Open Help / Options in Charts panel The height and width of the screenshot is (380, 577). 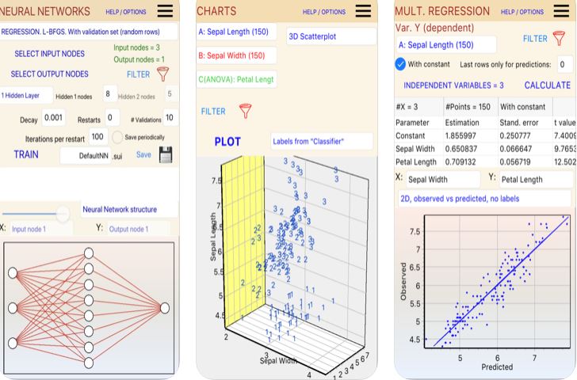pos(324,12)
